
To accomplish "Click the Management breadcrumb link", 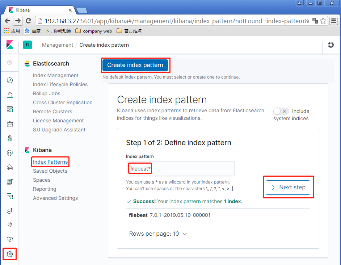I will point(58,45).
